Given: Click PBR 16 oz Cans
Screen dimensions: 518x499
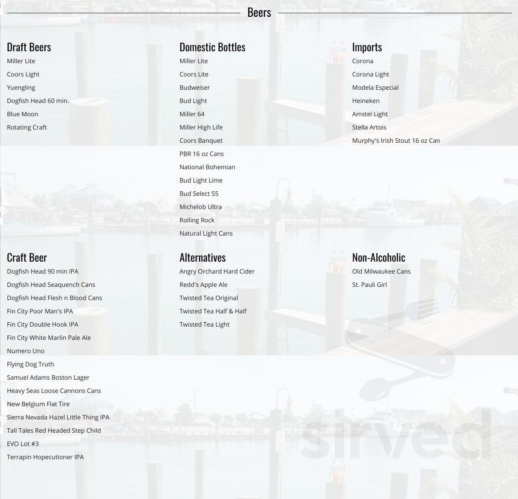Looking at the screenshot, I should [201, 154].
